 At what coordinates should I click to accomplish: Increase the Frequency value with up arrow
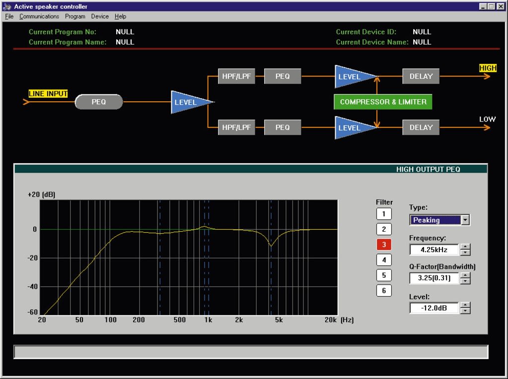click(x=465, y=247)
